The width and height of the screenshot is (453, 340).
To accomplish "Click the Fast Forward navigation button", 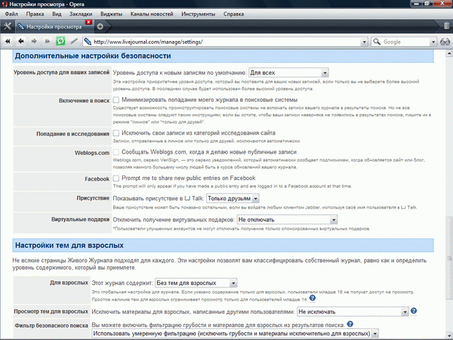I will pyautogui.click(x=47, y=42).
